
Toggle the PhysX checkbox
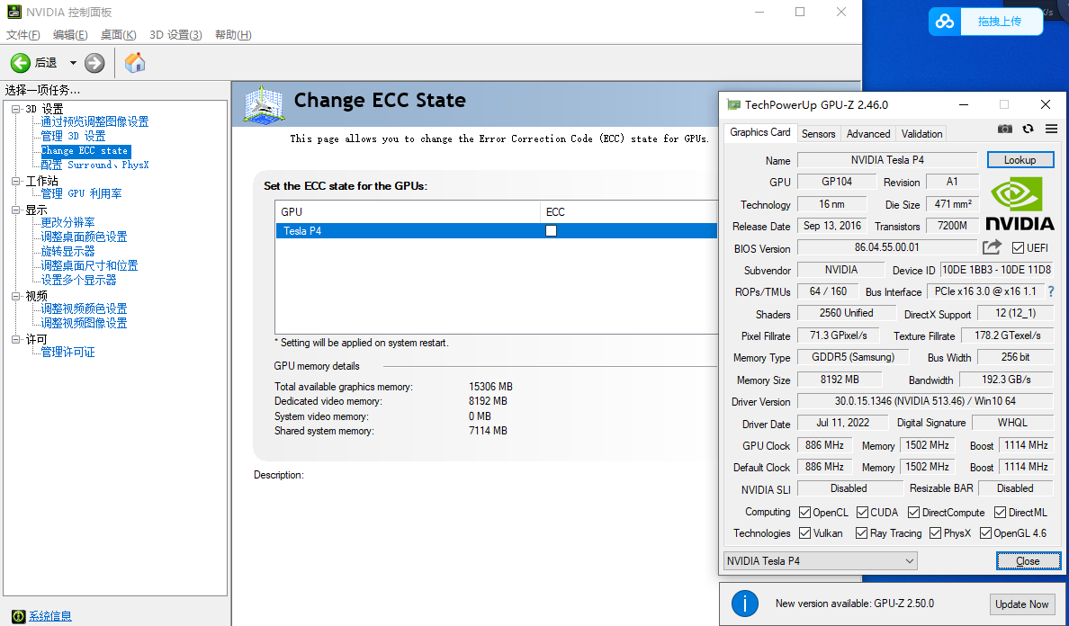pyautogui.click(x=936, y=532)
